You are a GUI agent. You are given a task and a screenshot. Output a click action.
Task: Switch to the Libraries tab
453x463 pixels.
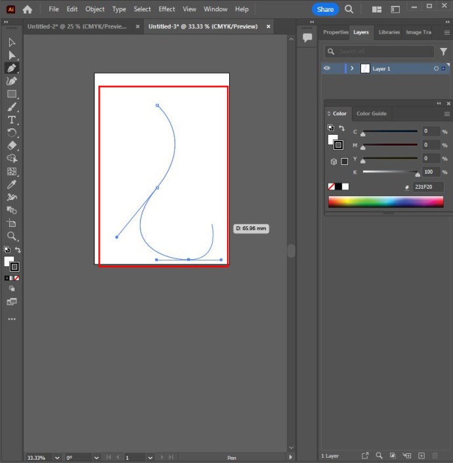tap(389, 32)
